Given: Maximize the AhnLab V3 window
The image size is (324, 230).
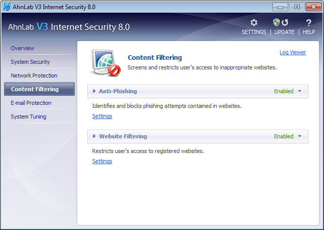Looking at the screenshot, I should (x=297, y=7).
